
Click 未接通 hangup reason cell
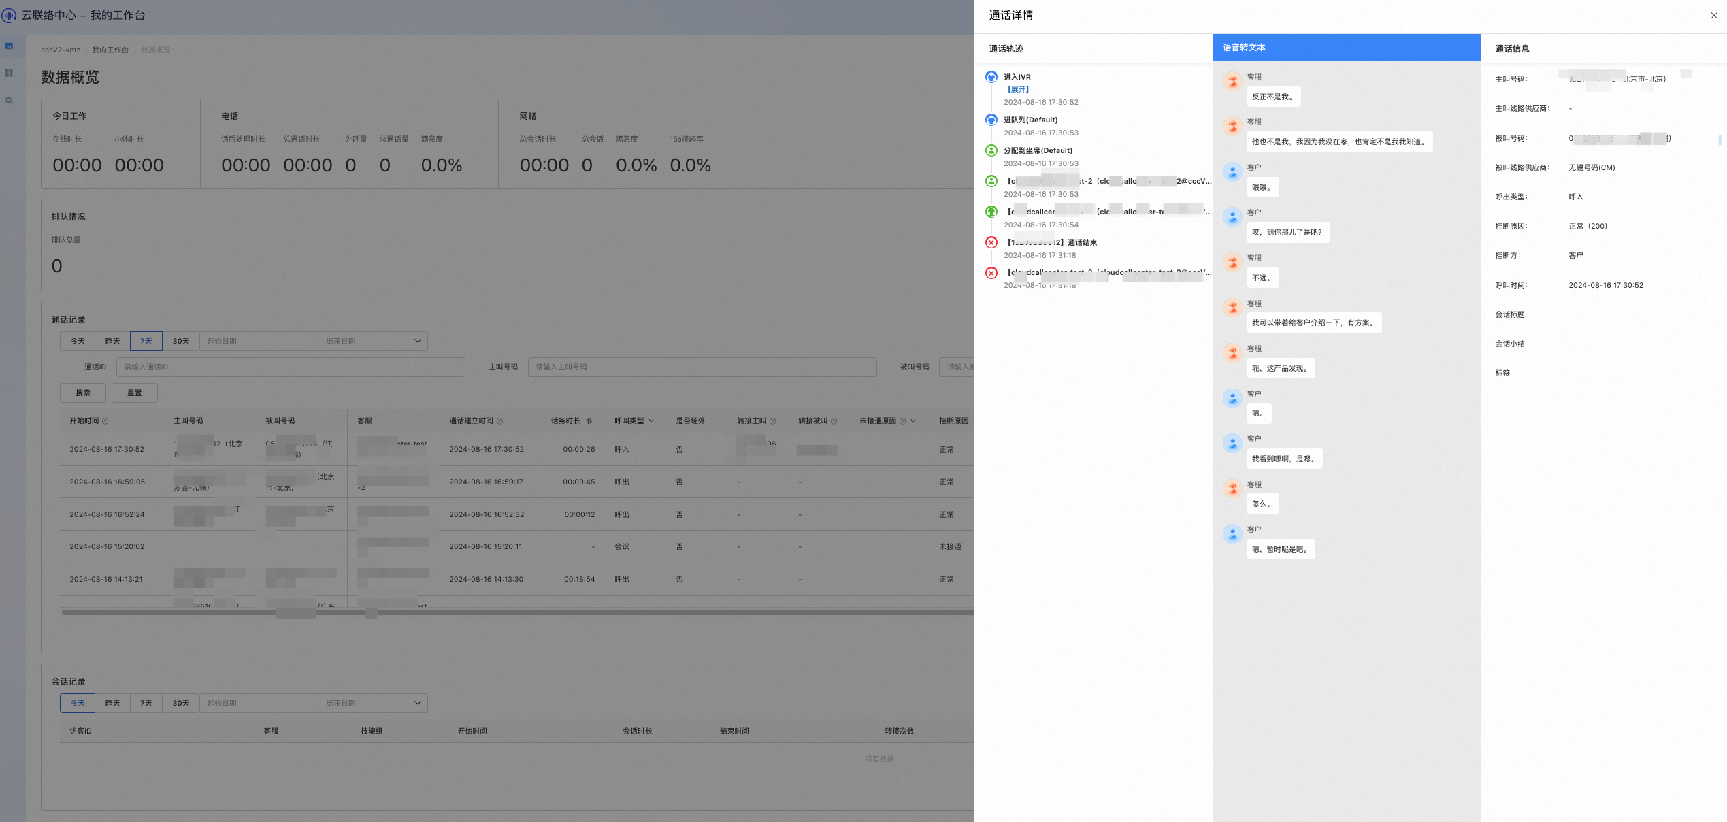click(950, 546)
